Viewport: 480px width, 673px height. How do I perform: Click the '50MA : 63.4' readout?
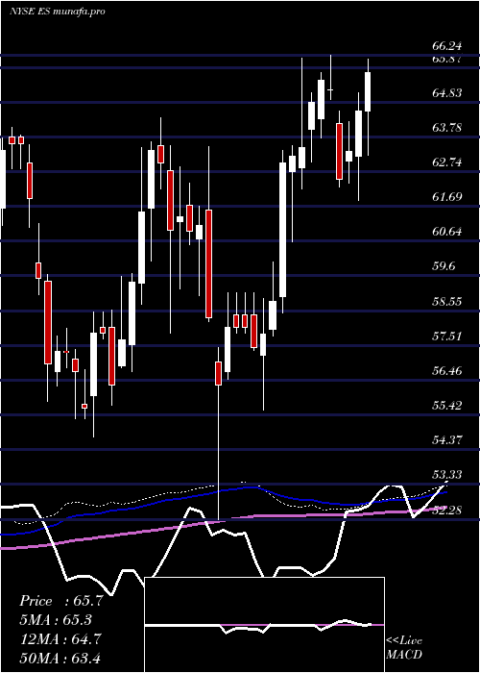pos(60,658)
